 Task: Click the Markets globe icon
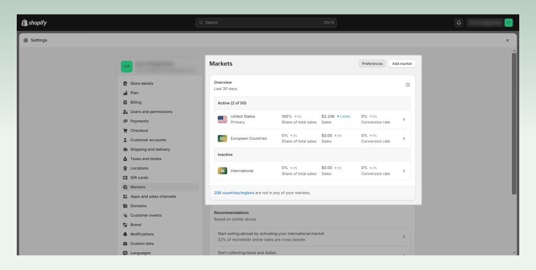point(125,187)
